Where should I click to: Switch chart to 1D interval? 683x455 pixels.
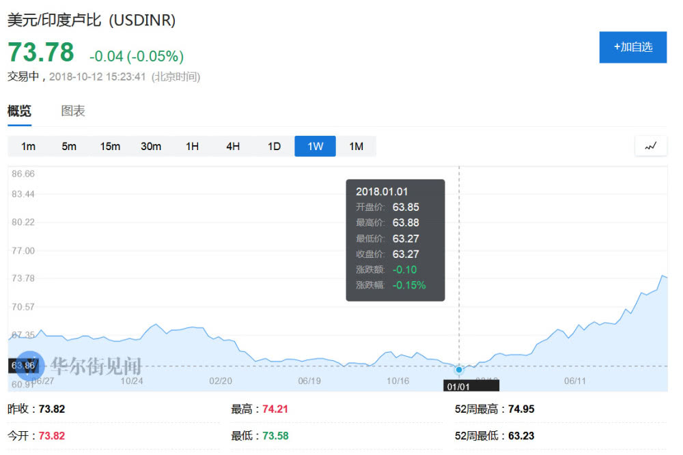point(274,146)
